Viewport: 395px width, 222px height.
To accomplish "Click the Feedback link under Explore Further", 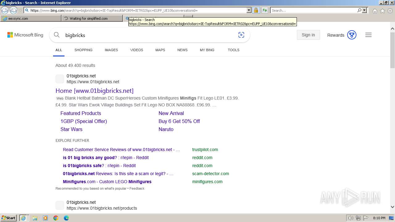I will [x=137, y=188].
